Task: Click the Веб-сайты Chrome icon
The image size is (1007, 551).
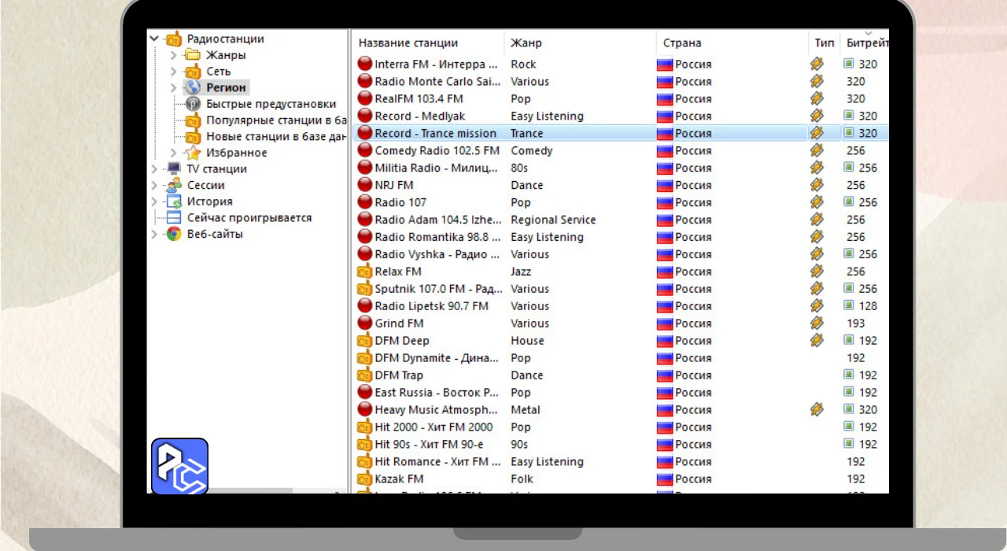Action: [x=174, y=234]
